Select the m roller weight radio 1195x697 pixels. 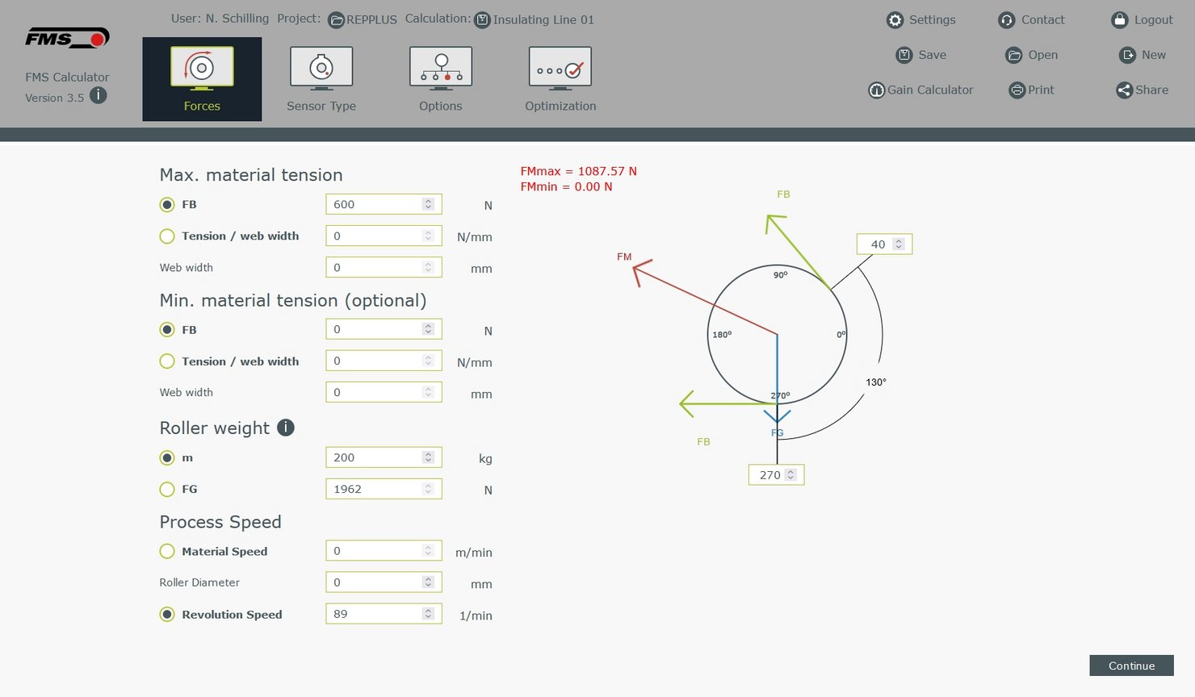(x=167, y=458)
